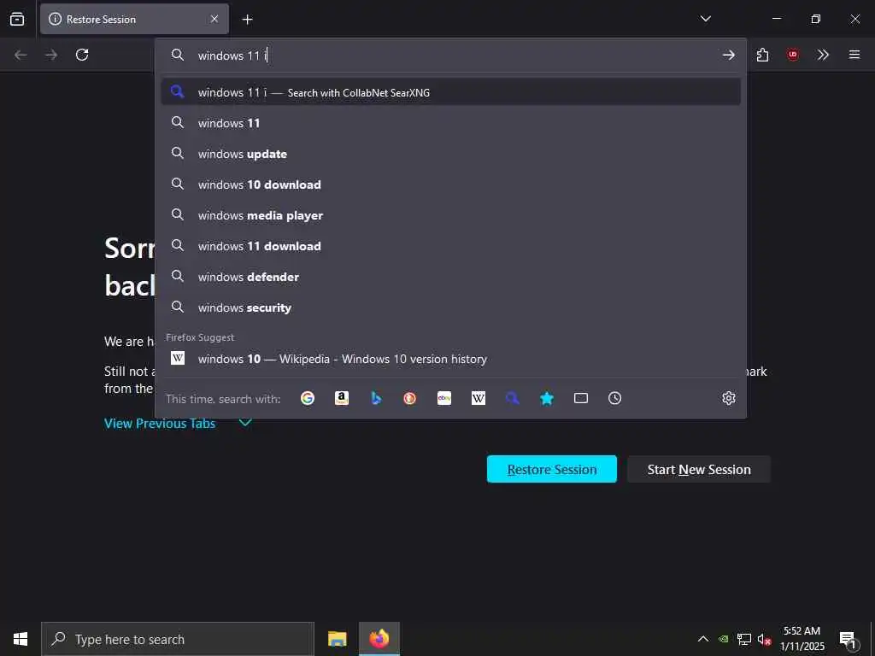Open NVIDIA tray icon
Viewport: 875px width, 656px height.
click(723, 639)
